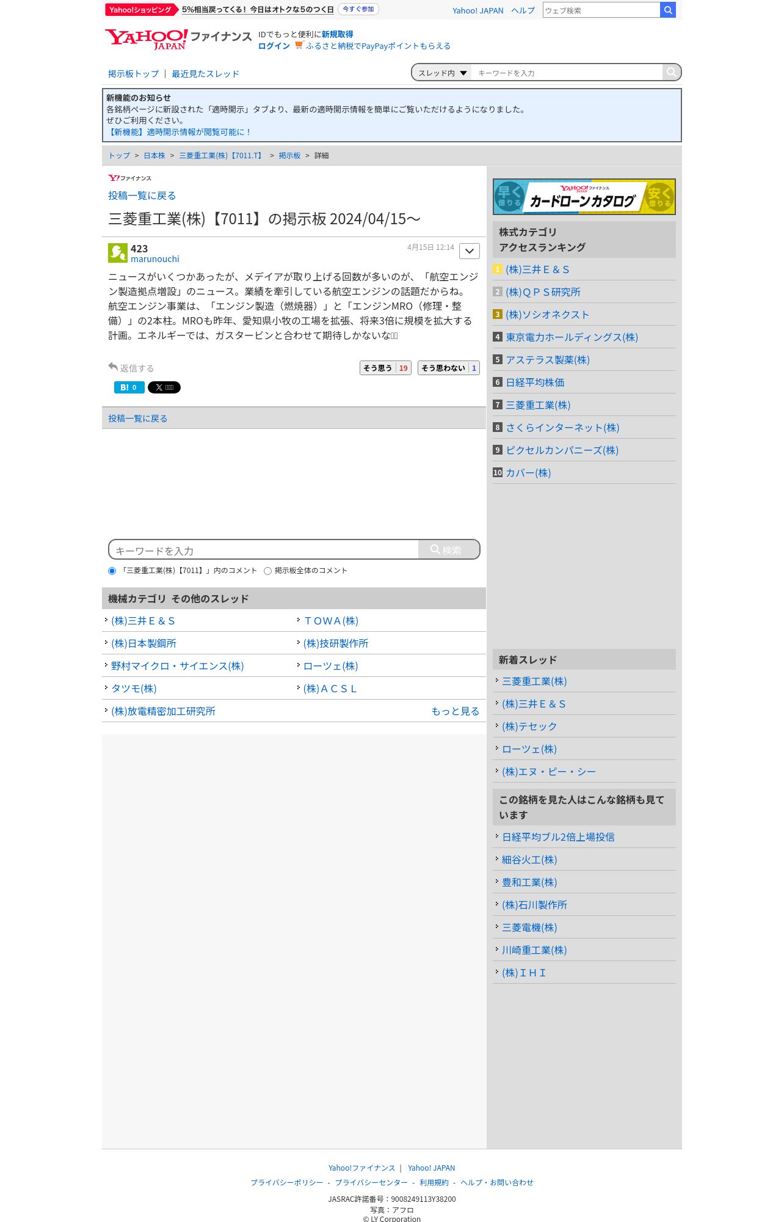Click 投稿一覧に戻る link above title
This screenshot has width=784, height=1222.
tap(142, 196)
